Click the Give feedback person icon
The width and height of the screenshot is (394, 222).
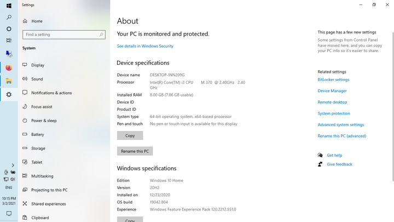click(x=320, y=164)
